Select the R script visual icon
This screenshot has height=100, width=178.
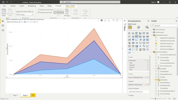(140, 46)
